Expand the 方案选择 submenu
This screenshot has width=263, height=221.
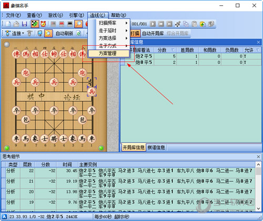109,38
